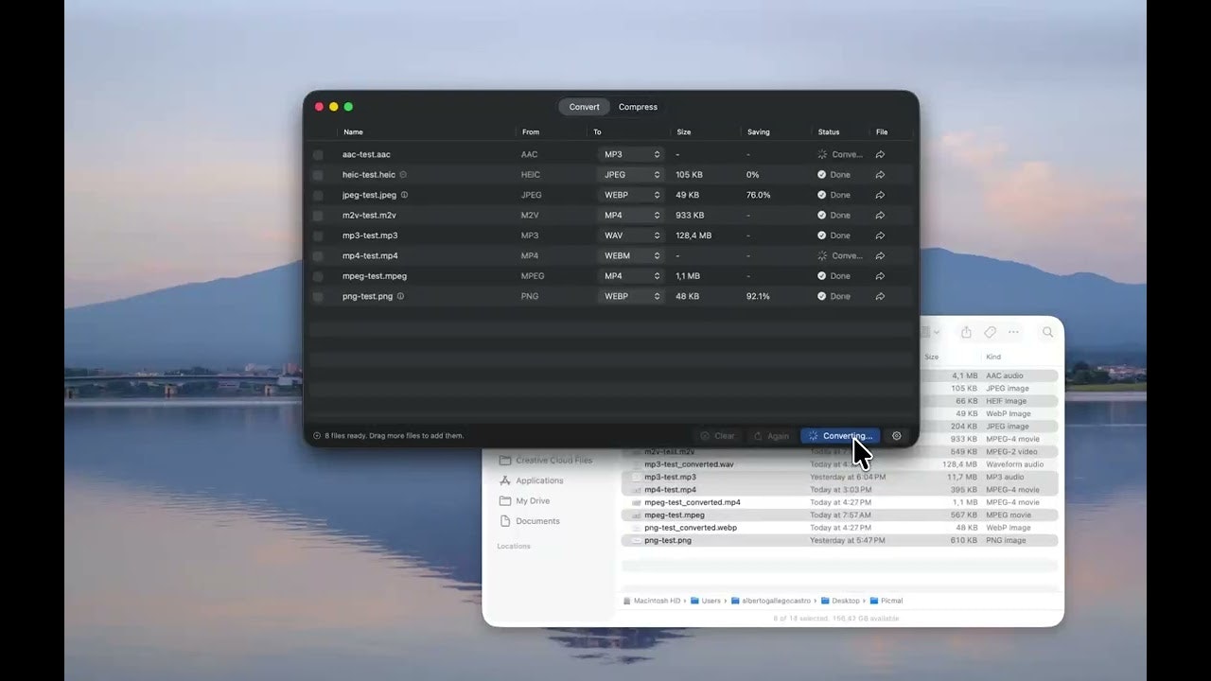Screen dimensions: 1211x681
Task: Tick checkbox for m2v-test.m2v
Action: 318,216
